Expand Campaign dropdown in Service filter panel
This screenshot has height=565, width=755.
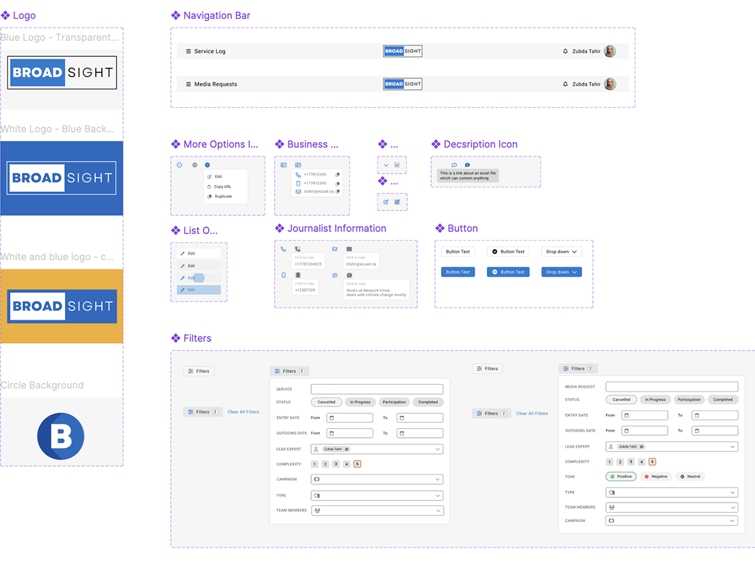point(437,479)
